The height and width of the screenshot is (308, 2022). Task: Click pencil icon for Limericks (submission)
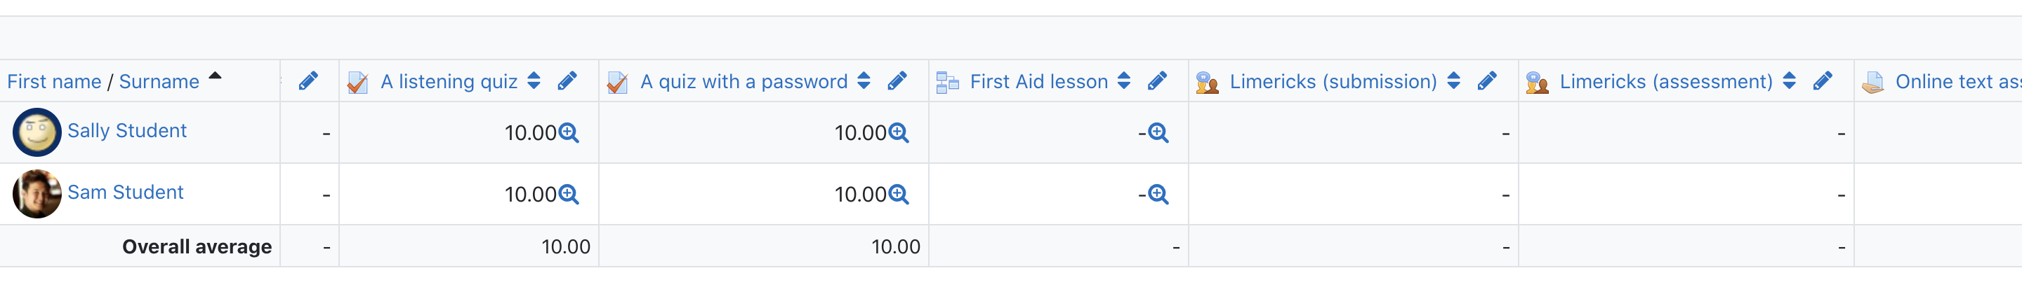(x=1487, y=81)
